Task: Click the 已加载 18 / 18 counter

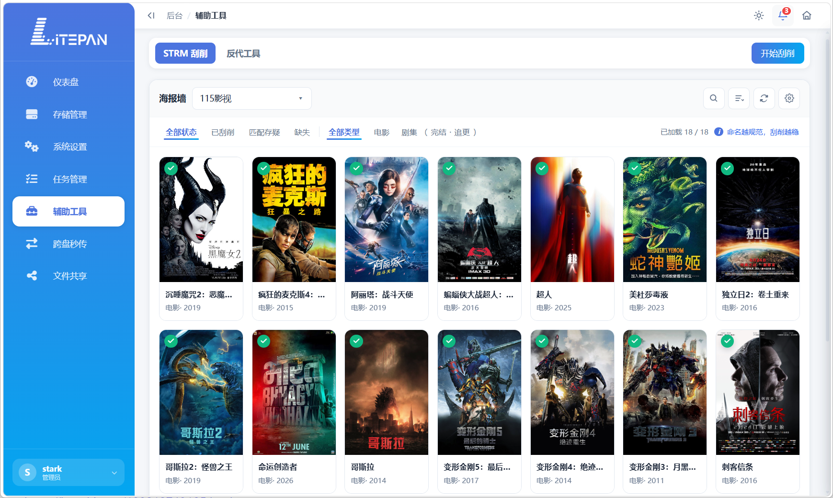Action: 685,132
